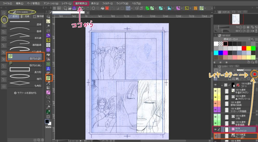Select the gradient tool in the toolbox
This screenshot has height=142, width=258.
[48, 88]
